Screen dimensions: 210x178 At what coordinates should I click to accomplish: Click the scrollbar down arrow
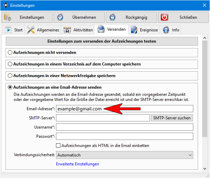click(x=205, y=169)
